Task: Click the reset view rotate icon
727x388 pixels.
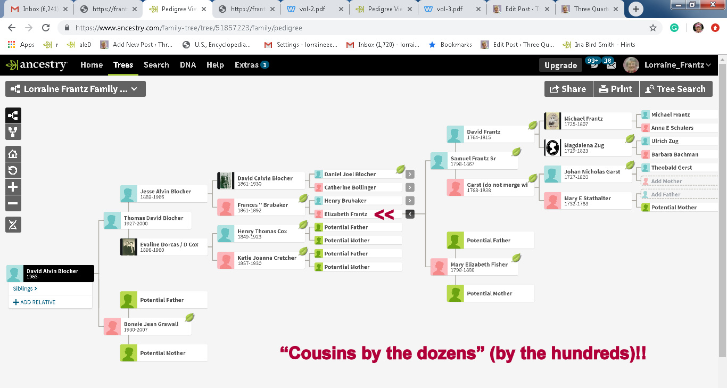Action: [13, 170]
